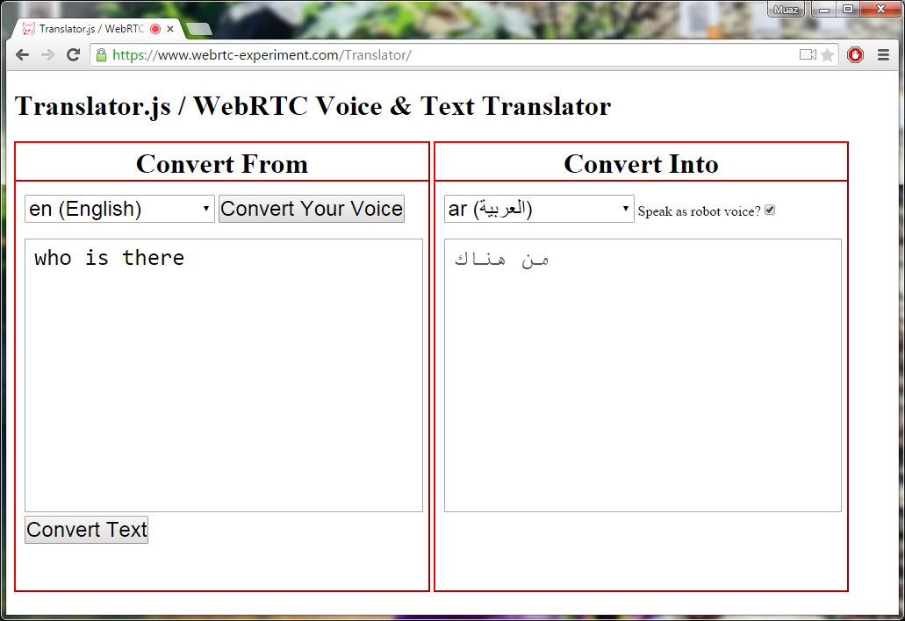Open the red stop-hand extension icon

tap(855, 54)
